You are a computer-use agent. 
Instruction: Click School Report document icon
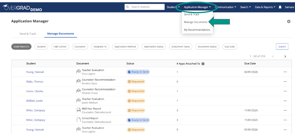[x=78, y=120]
